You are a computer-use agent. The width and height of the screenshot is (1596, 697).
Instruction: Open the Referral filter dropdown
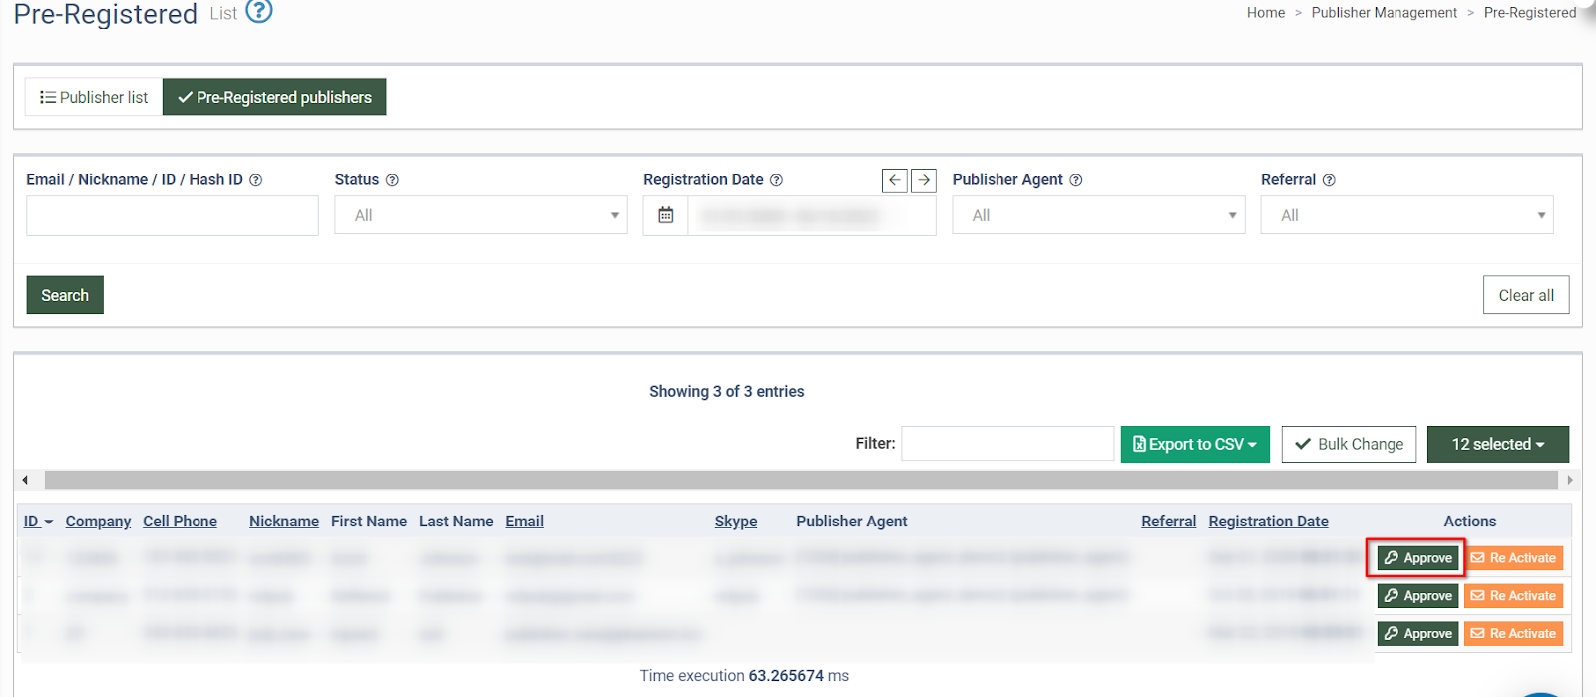point(1406,215)
